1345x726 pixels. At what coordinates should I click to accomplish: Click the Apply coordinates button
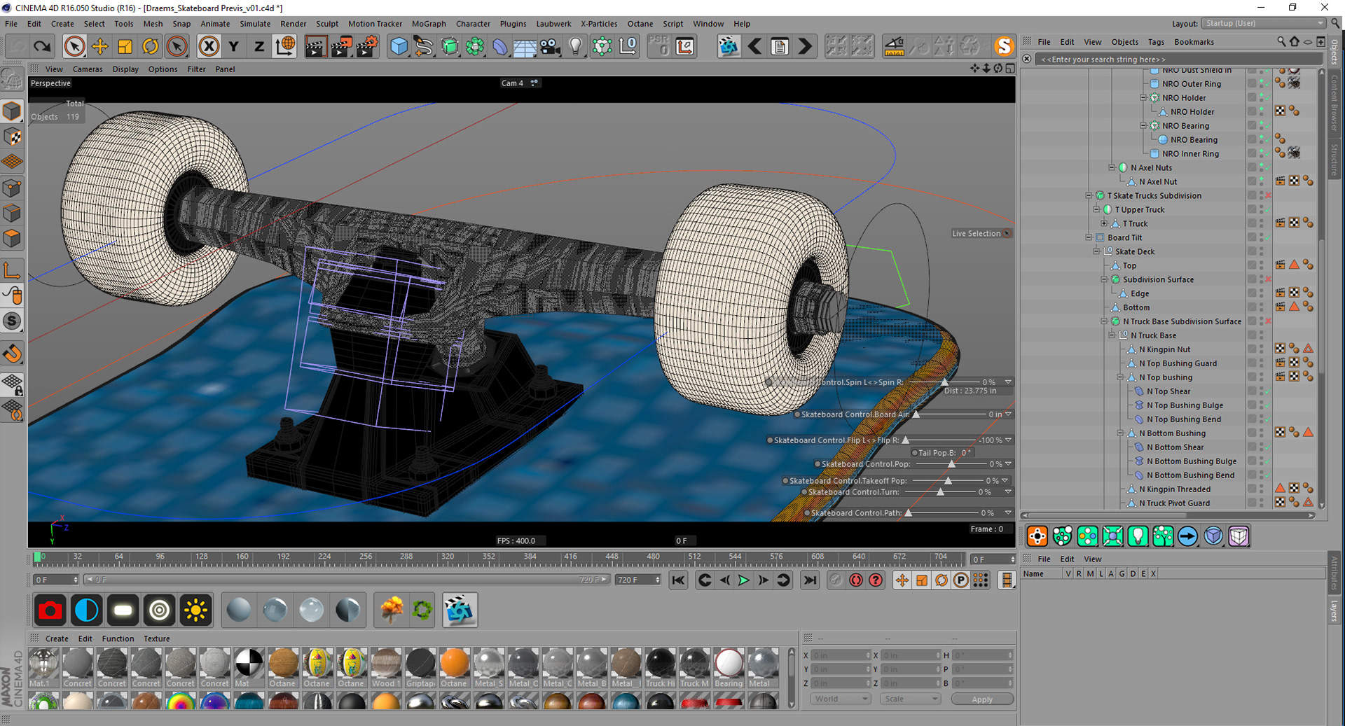[982, 699]
